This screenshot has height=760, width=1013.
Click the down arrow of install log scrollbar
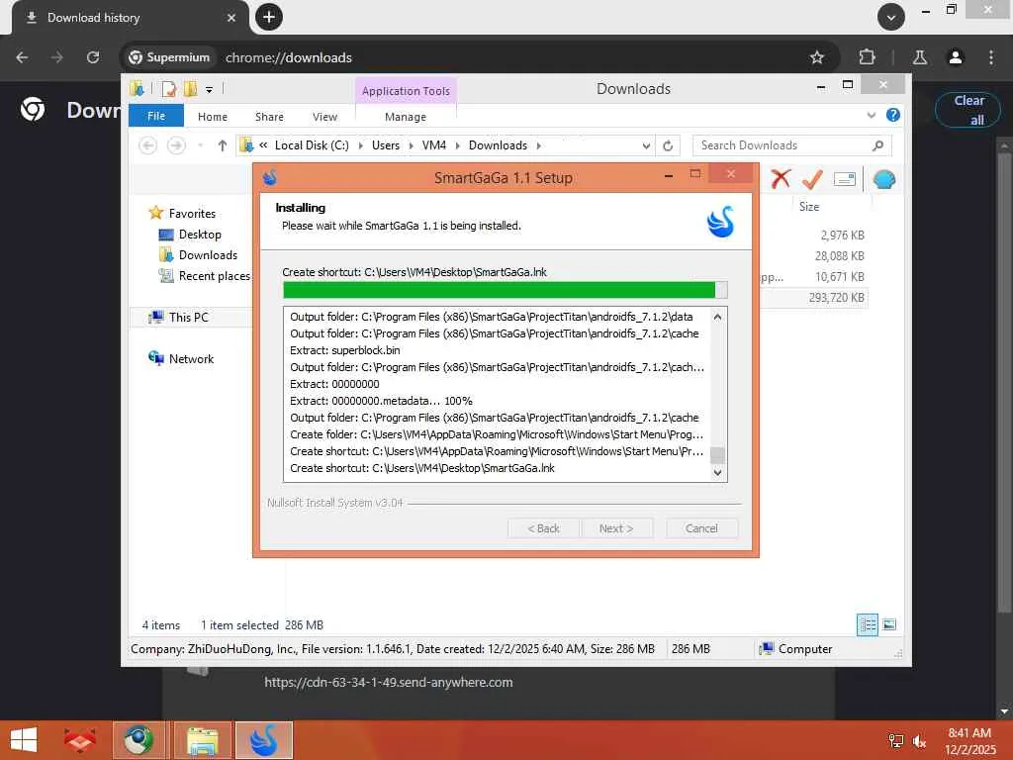click(717, 472)
